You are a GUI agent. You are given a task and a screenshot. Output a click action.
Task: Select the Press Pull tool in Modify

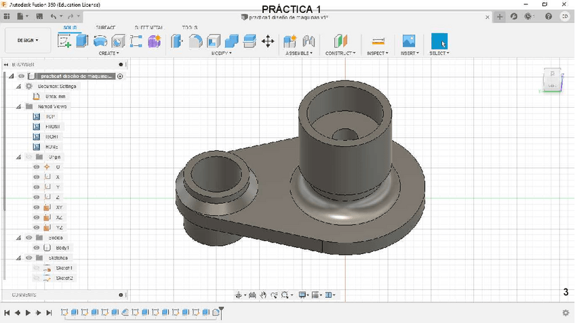click(176, 41)
